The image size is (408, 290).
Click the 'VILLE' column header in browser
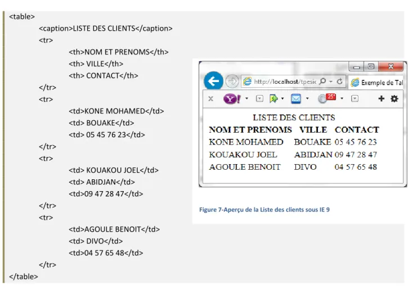point(313,130)
